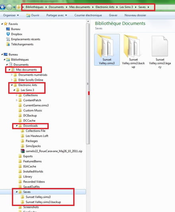Click the scrollbar up arrow in navigation pane
This screenshot has height=212, width=175.
(88, 21)
